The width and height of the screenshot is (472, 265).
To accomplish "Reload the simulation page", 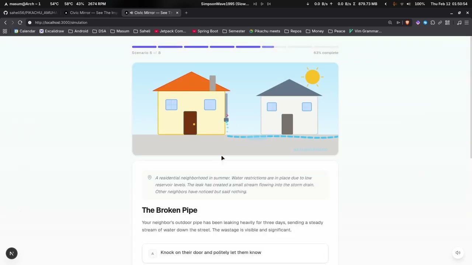I will point(20,22).
